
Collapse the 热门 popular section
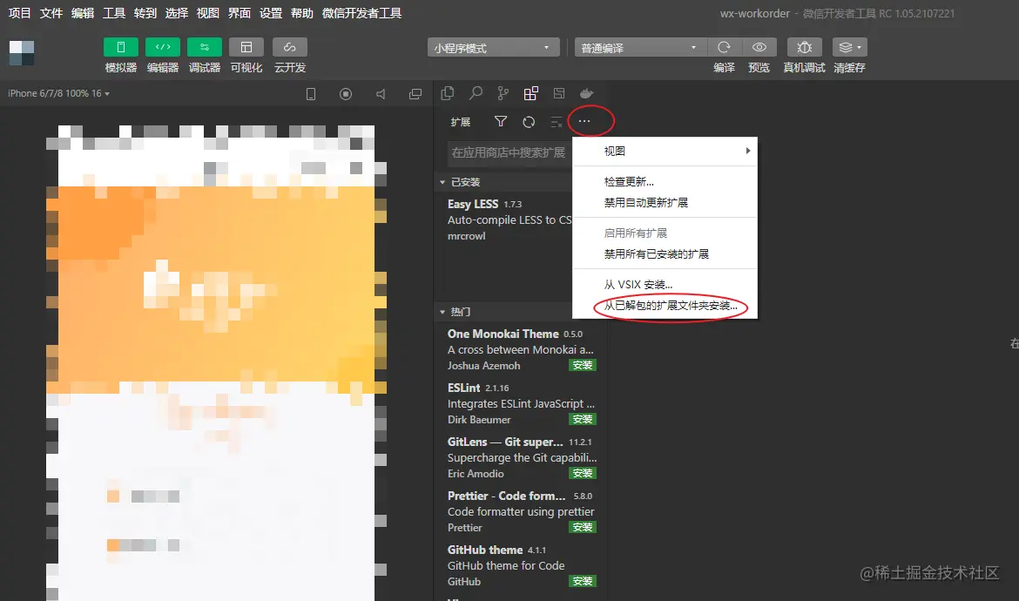click(503, 312)
